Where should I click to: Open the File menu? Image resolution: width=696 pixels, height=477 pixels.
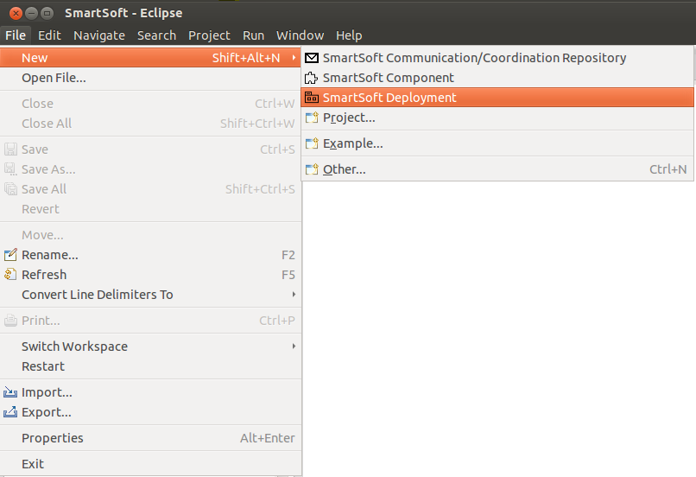click(x=16, y=35)
